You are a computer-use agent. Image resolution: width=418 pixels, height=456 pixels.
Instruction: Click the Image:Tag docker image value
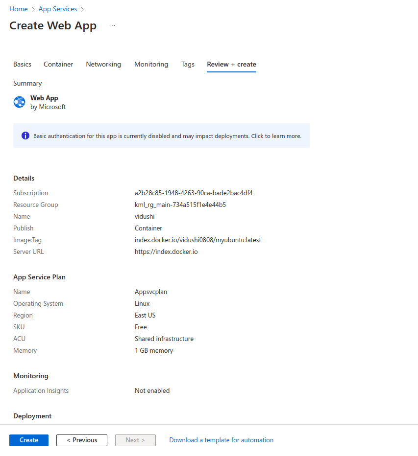pyautogui.click(x=197, y=240)
